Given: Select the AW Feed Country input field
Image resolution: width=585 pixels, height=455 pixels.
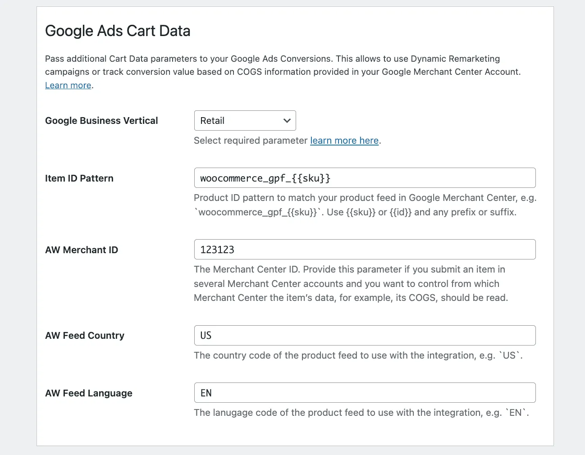Looking at the screenshot, I should click(365, 335).
